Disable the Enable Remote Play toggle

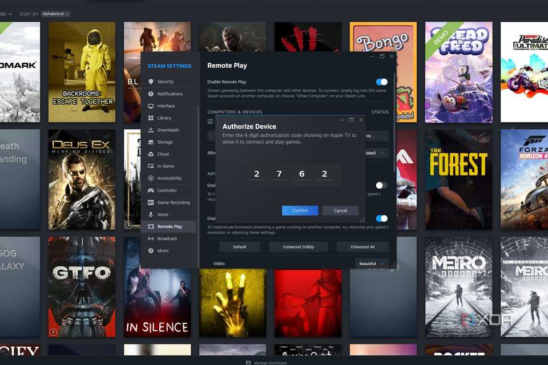click(x=382, y=82)
